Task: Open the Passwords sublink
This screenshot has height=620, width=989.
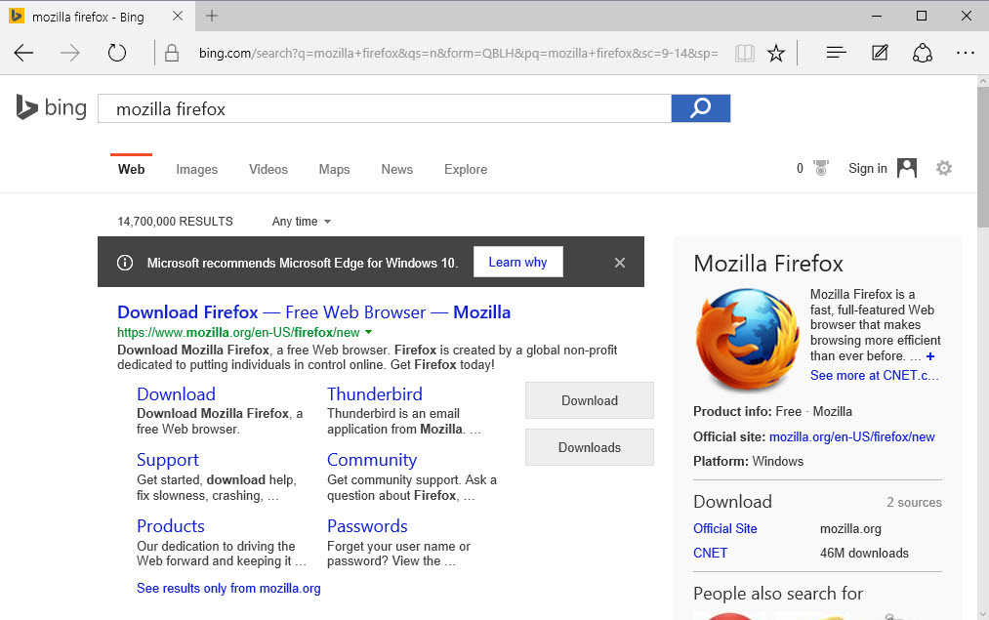Action: (367, 526)
